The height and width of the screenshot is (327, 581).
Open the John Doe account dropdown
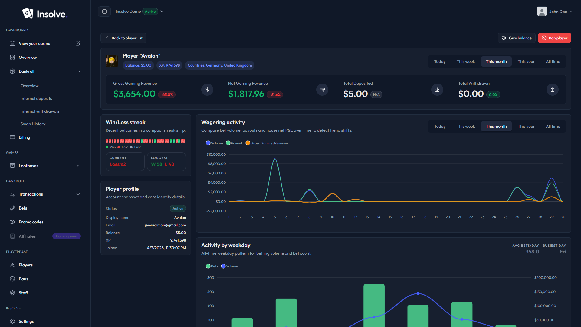click(x=555, y=12)
